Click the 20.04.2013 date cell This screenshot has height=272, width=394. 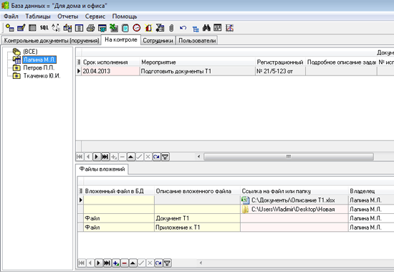(x=110, y=71)
